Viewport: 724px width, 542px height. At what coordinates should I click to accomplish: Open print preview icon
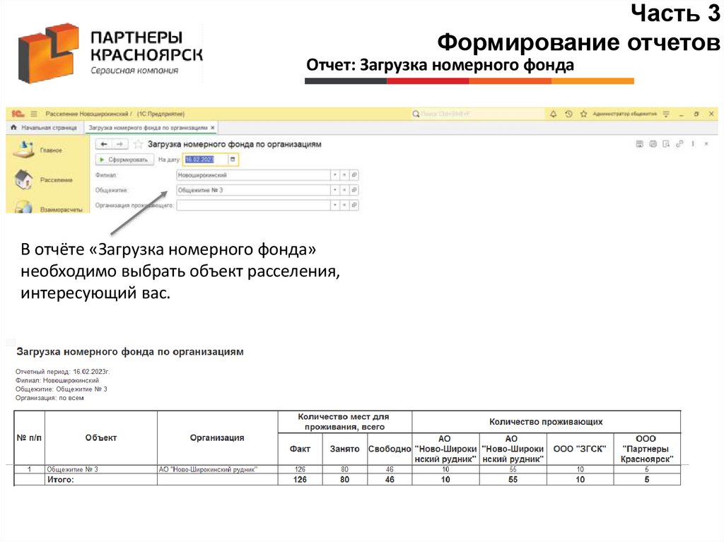pyautogui.click(x=666, y=144)
